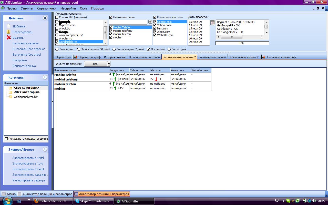
Task: Collapse the Экспорт/Импорт panel
Action: [x=45, y=149]
